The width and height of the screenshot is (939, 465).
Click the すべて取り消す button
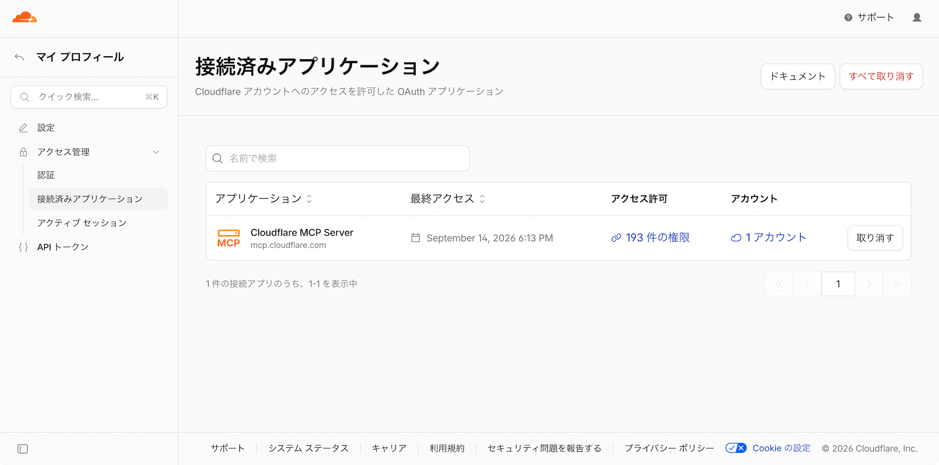pyautogui.click(x=881, y=76)
